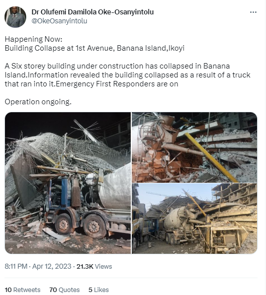View the bottom-right daytime collapse photo

(194, 219)
